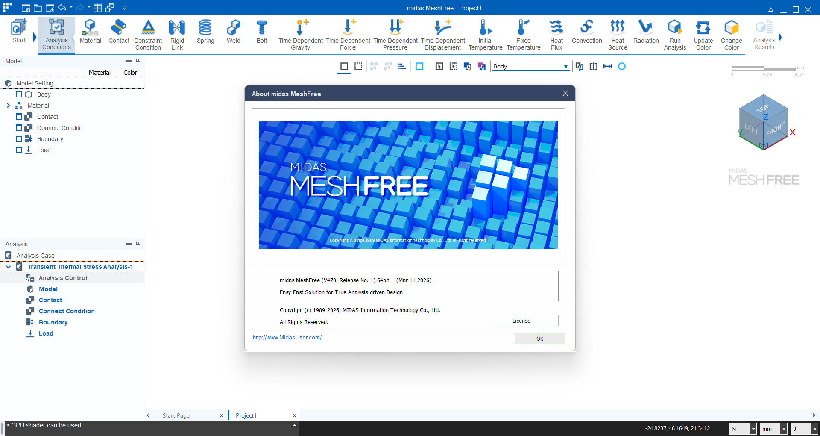Switch to the Project1 tab
Screen dimensions: 820x436
point(246,415)
